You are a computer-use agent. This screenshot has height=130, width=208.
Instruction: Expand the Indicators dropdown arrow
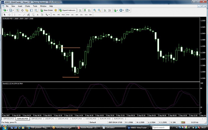pos(117,10)
